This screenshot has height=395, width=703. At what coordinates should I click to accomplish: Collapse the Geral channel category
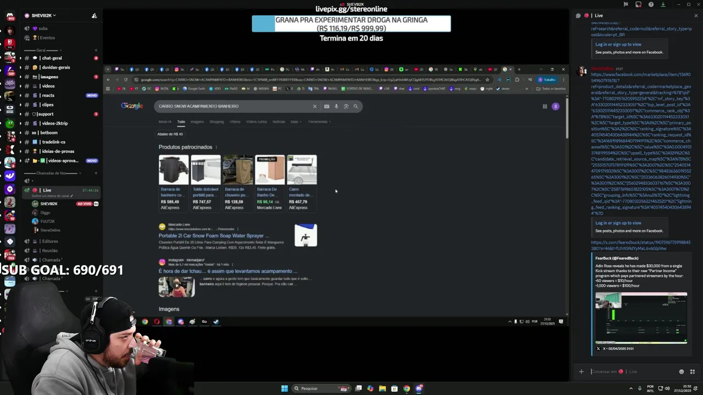tap(41, 50)
